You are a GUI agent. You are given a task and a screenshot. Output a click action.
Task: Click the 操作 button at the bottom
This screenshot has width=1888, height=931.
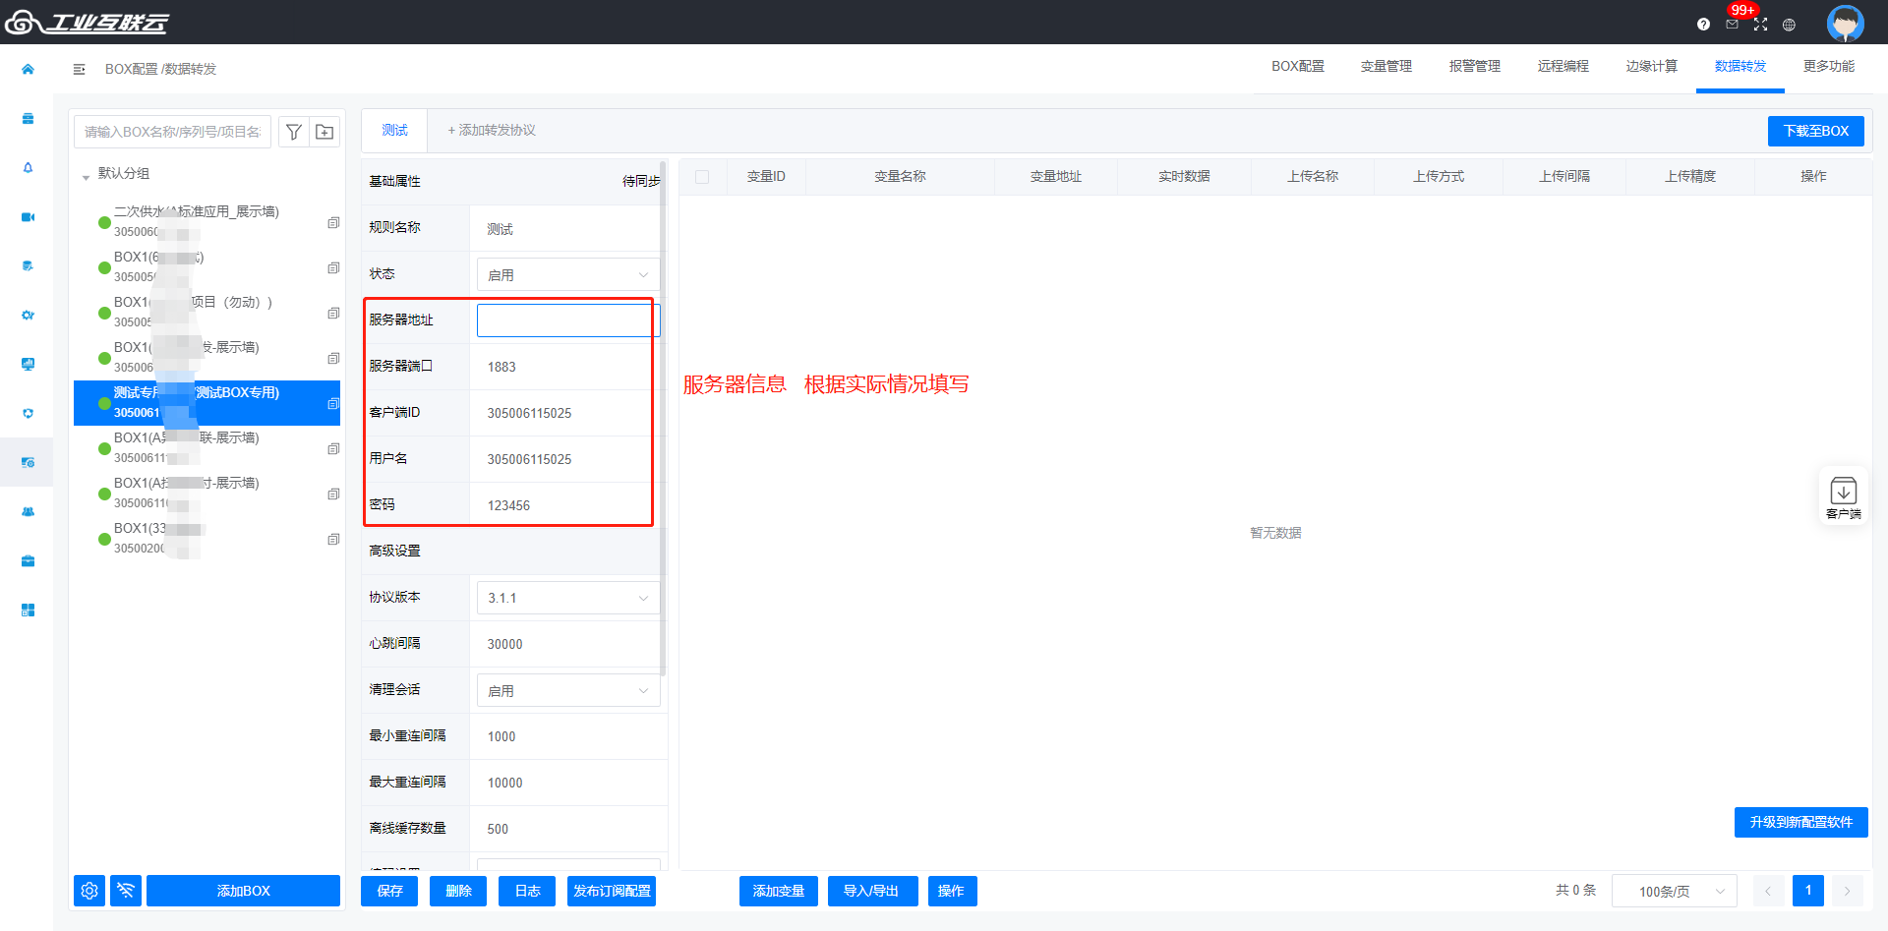(x=951, y=891)
